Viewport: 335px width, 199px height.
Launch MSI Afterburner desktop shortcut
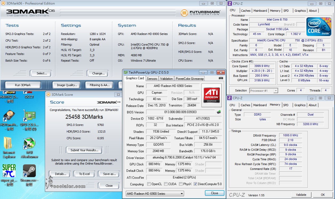tap(29, 148)
